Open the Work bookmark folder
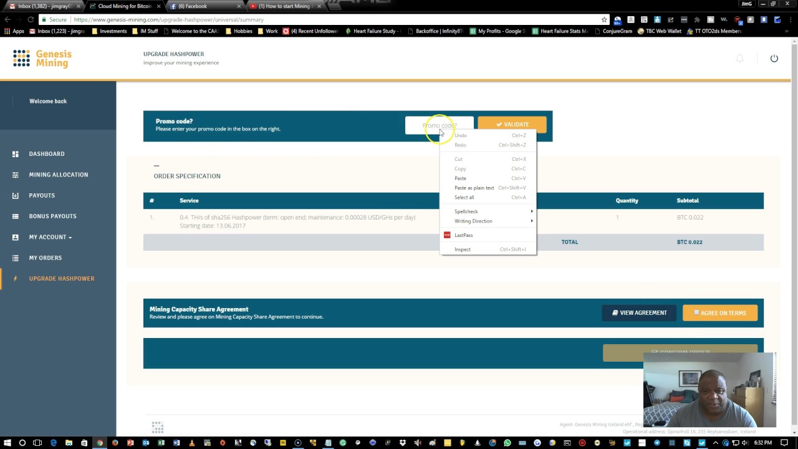This screenshot has height=449, width=798. tap(267, 31)
